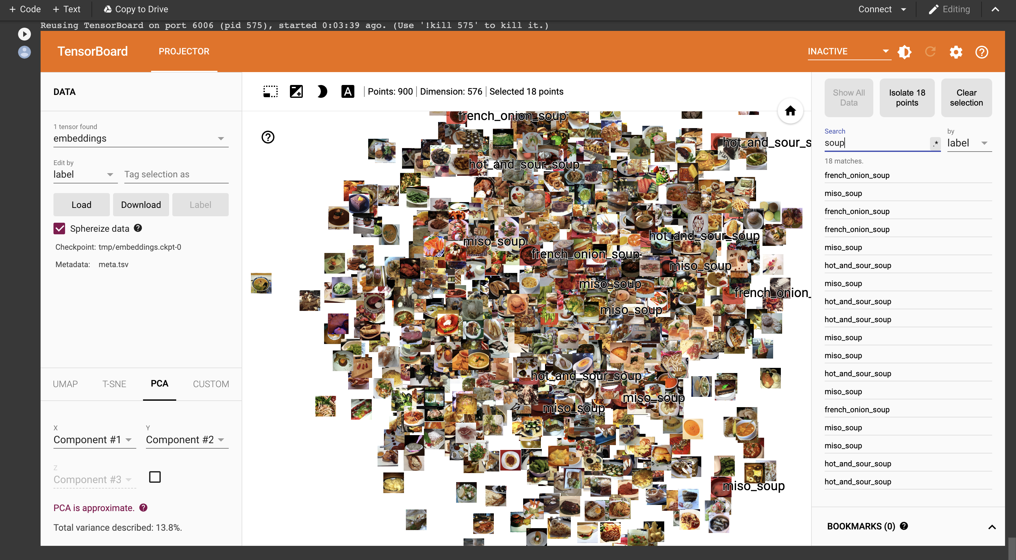Click the rectangular selection tool icon

(271, 91)
